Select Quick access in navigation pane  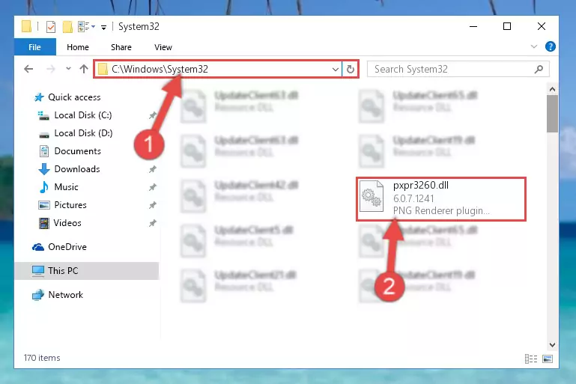[x=75, y=97]
